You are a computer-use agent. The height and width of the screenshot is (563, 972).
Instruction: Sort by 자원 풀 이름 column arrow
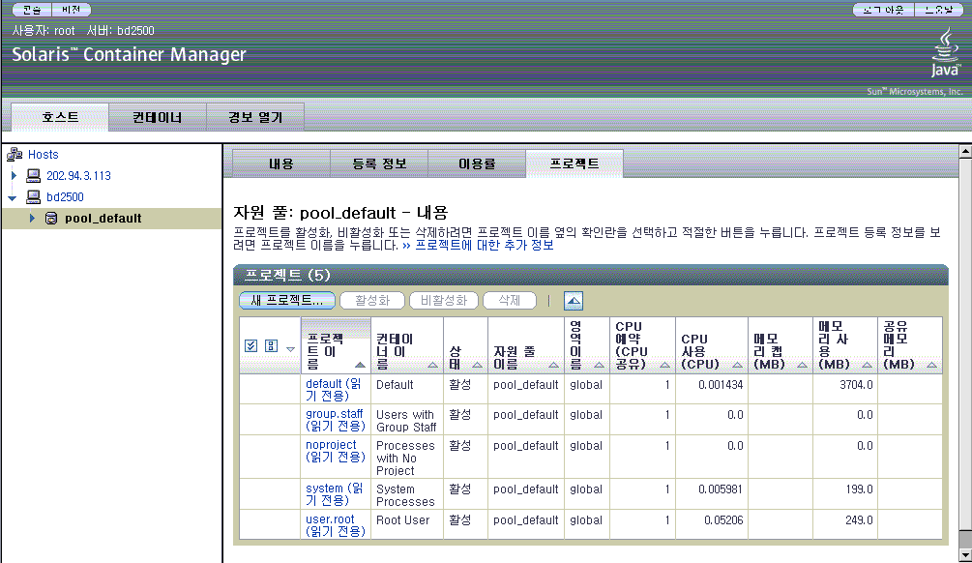(x=553, y=365)
